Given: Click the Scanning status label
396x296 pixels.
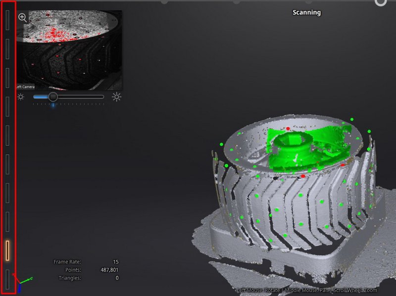Looking at the screenshot, I should tap(306, 12).
